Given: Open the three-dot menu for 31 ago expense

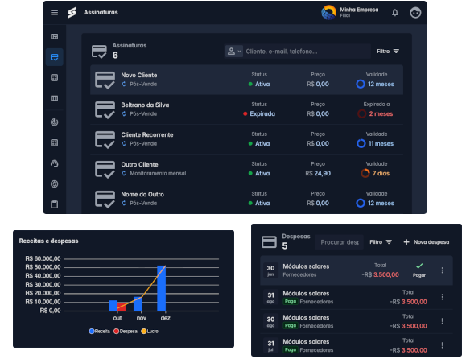Looking at the screenshot, I should click(442, 297).
